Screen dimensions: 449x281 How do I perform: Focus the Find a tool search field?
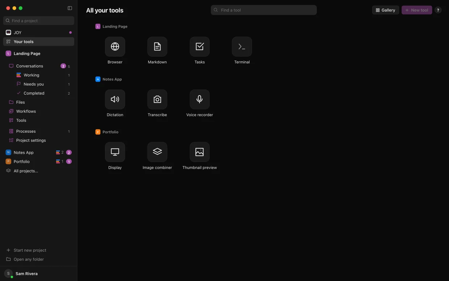tap(264, 10)
